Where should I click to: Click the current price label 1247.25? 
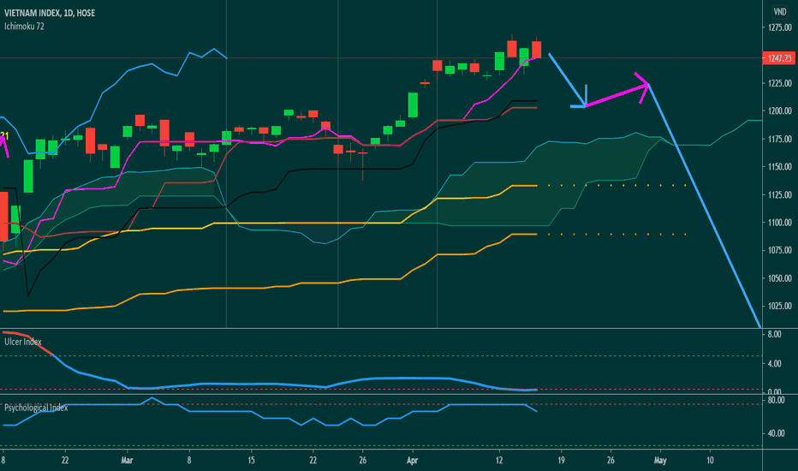[x=779, y=58]
